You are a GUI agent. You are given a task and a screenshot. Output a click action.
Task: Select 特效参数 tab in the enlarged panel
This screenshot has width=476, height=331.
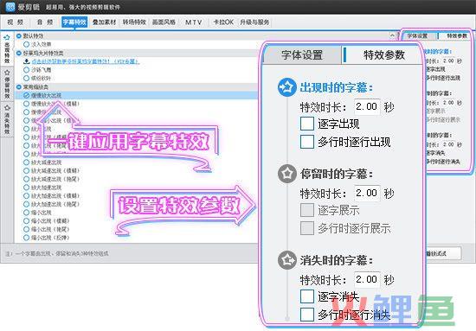384,55
